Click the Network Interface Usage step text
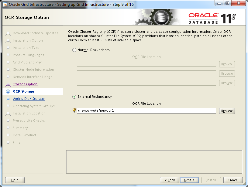248x187 pixels. (33, 77)
